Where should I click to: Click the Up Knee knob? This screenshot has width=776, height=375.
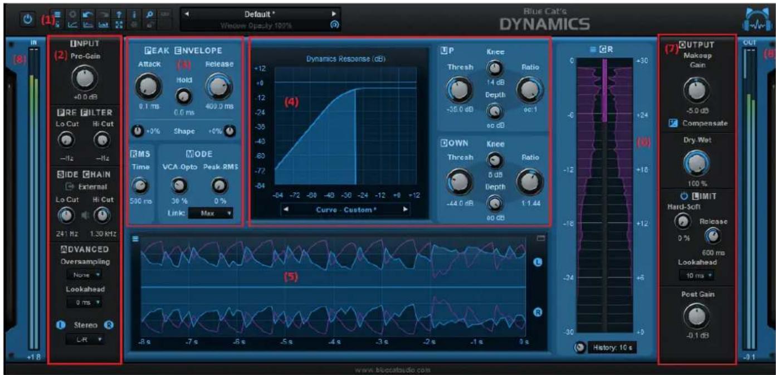click(494, 69)
